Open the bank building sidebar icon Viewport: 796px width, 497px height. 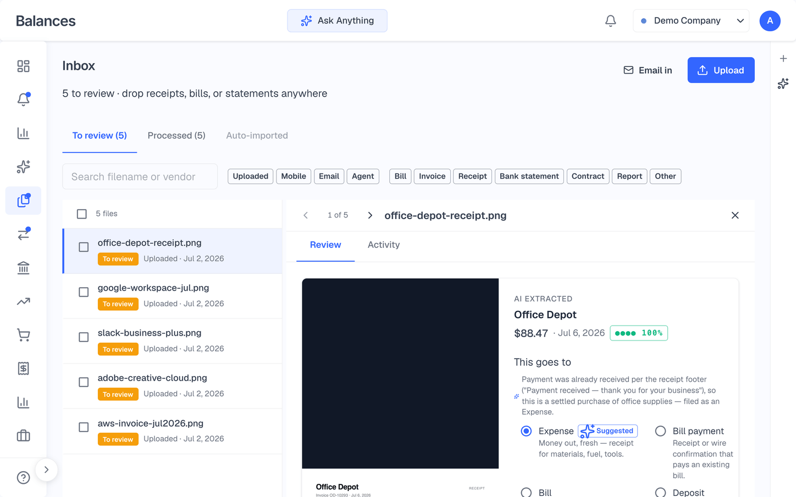click(x=23, y=267)
